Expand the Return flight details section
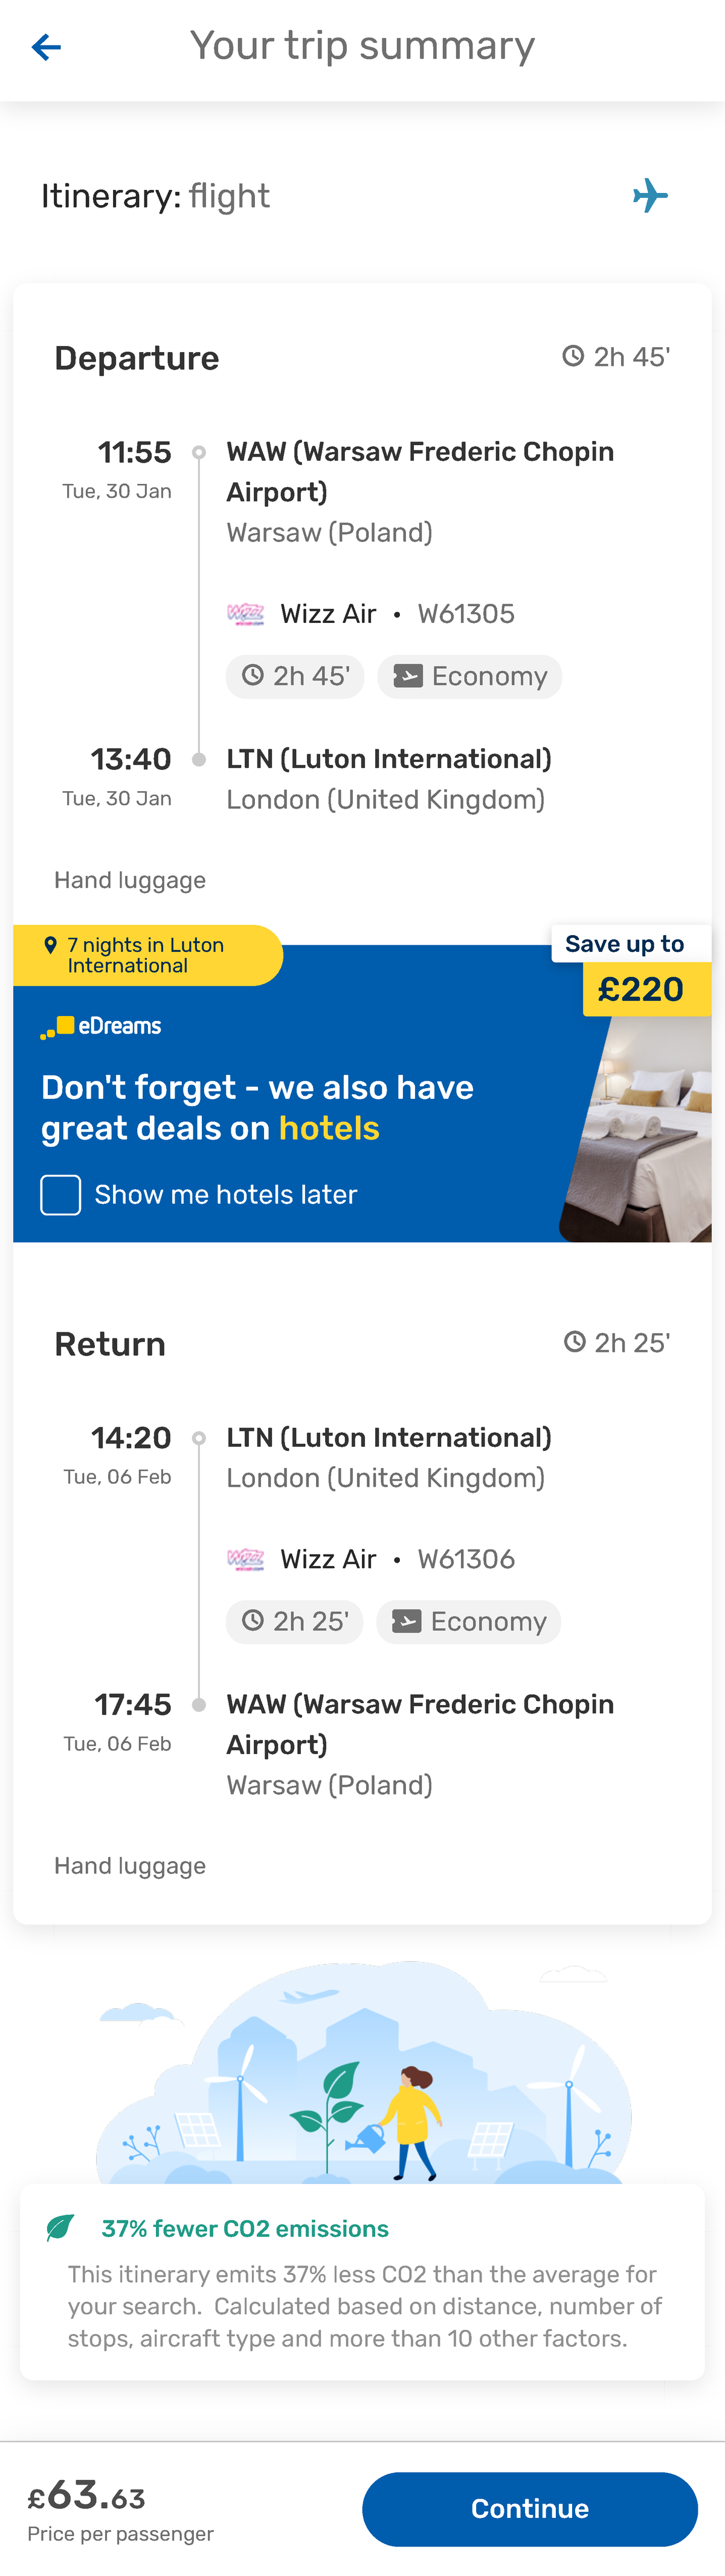The image size is (725, 2576). pyautogui.click(x=110, y=1343)
